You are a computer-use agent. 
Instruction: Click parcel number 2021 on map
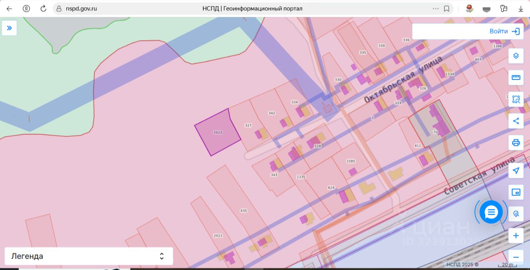218,235
